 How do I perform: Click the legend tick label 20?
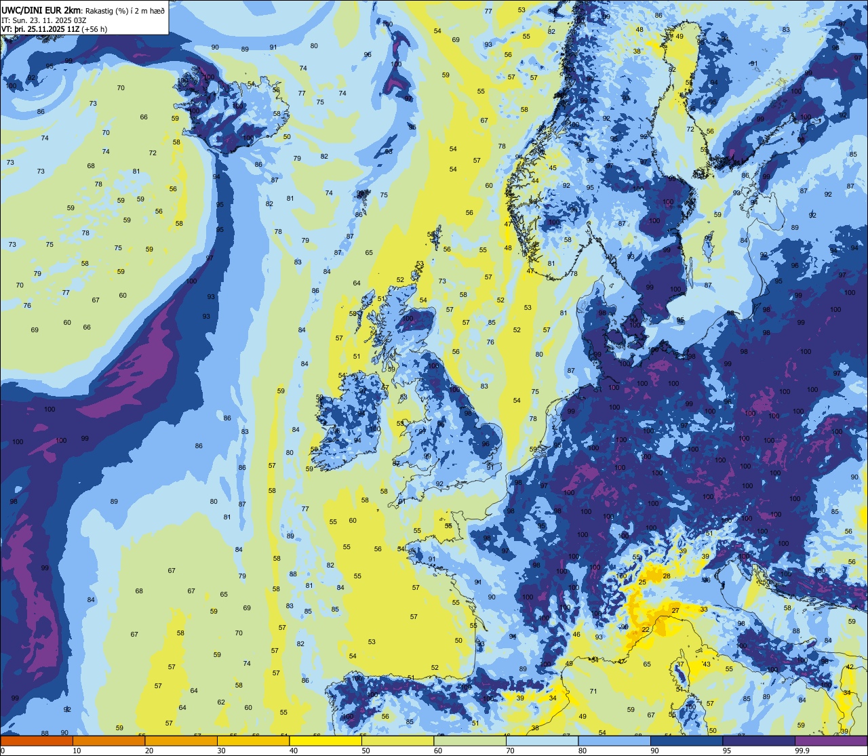coord(149,750)
